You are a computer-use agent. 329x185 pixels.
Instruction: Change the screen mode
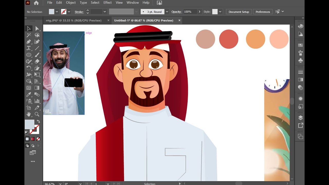click(33, 153)
